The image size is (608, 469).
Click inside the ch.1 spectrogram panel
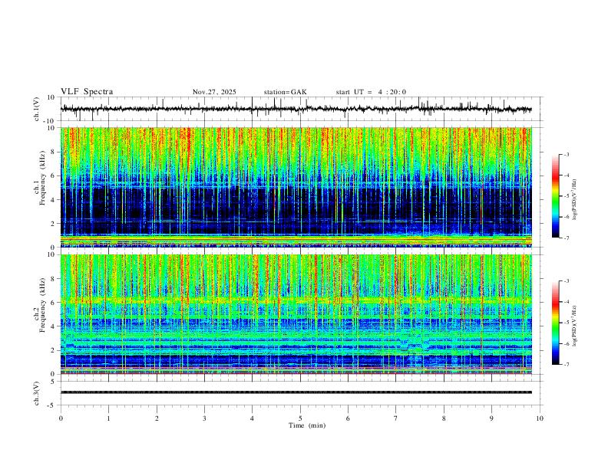296,187
